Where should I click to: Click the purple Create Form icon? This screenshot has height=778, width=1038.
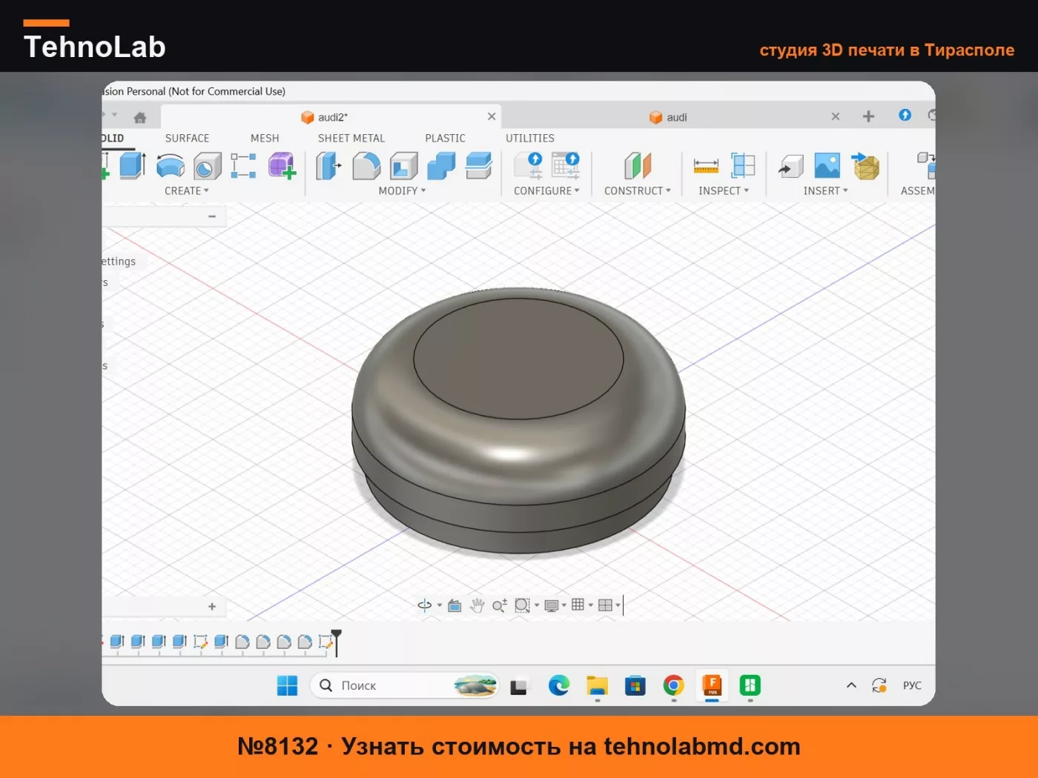(282, 165)
